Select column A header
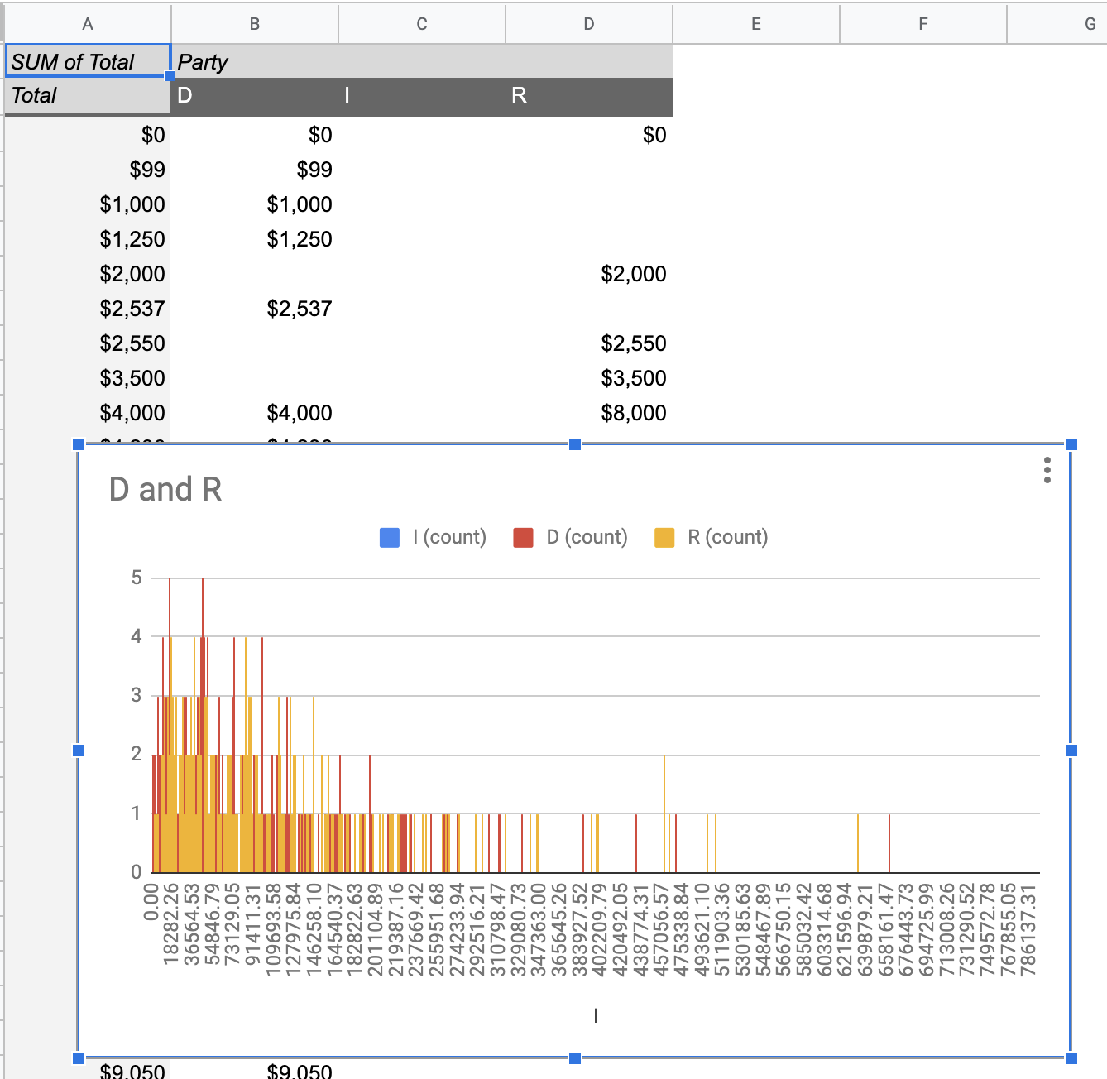This screenshot has width=1107, height=1079. click(x=88, y=24)
